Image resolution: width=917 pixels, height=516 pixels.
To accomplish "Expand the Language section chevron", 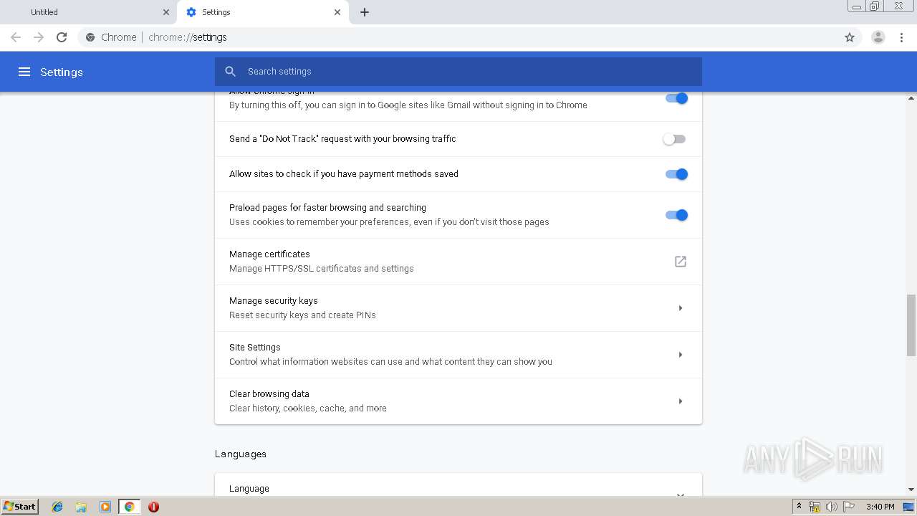I will pyautogui.click(x=681, y=494).
